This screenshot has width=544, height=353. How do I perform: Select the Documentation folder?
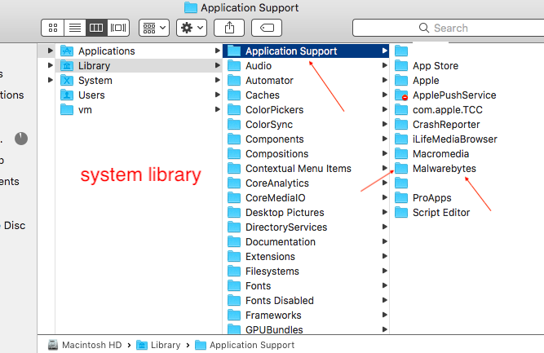click(x=306, y=242)
